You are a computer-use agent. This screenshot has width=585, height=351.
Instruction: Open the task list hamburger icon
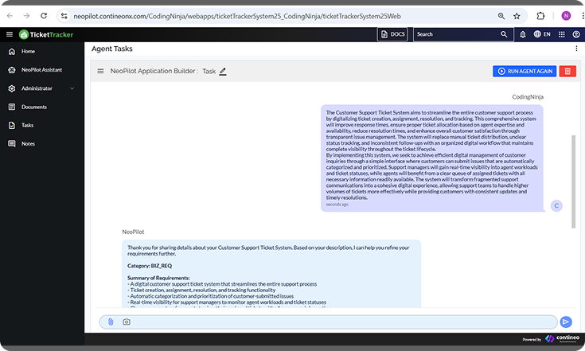tap(100, 71)
